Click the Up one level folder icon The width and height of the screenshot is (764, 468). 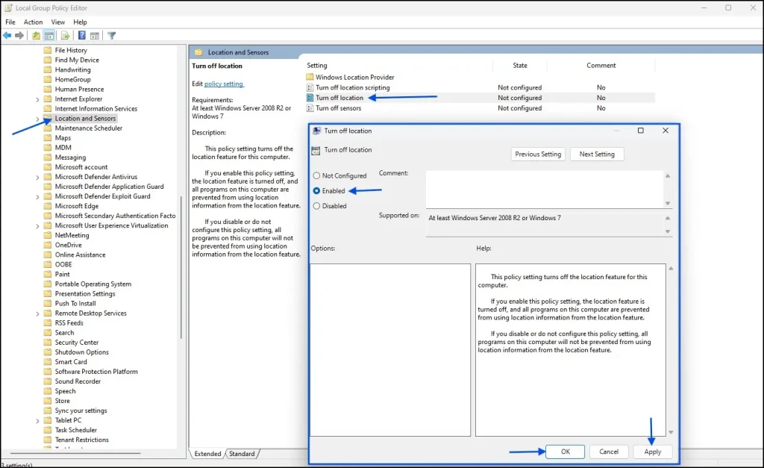pos(36,35)
